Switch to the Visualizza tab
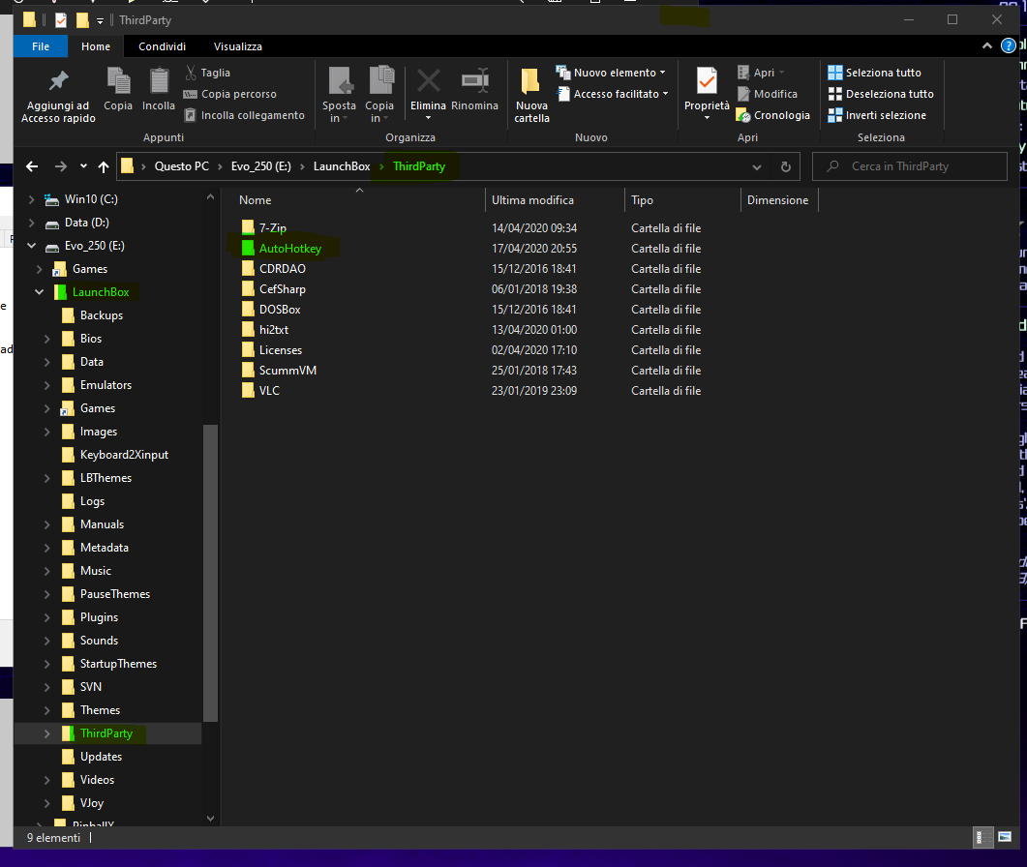The image size is (1027, 867). point(238,46)
